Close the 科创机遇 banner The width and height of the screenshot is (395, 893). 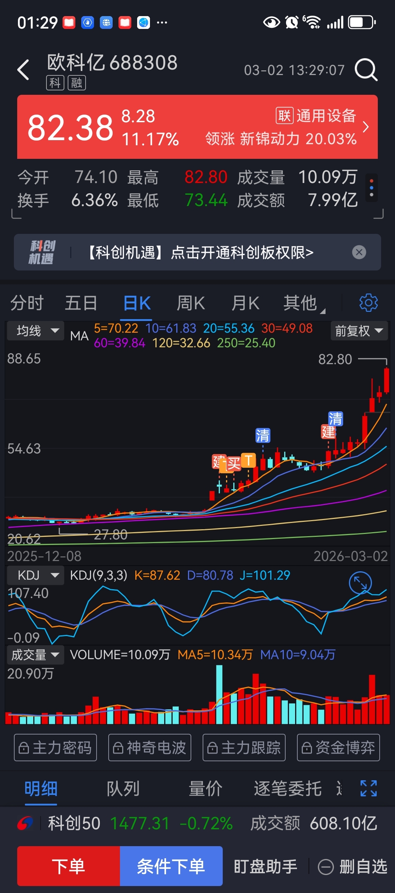[359, 252]
